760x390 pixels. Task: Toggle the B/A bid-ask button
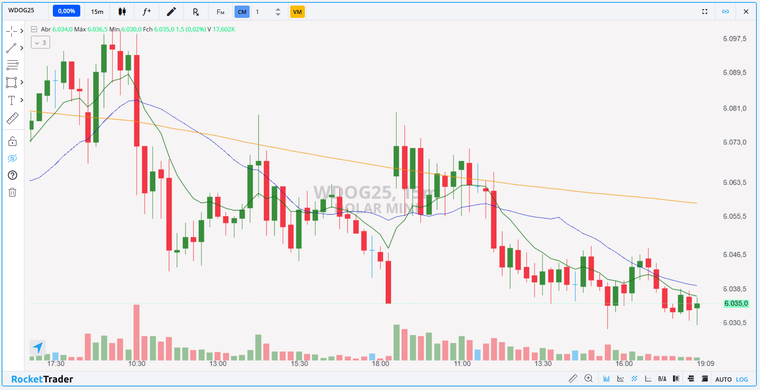point(662,379)
